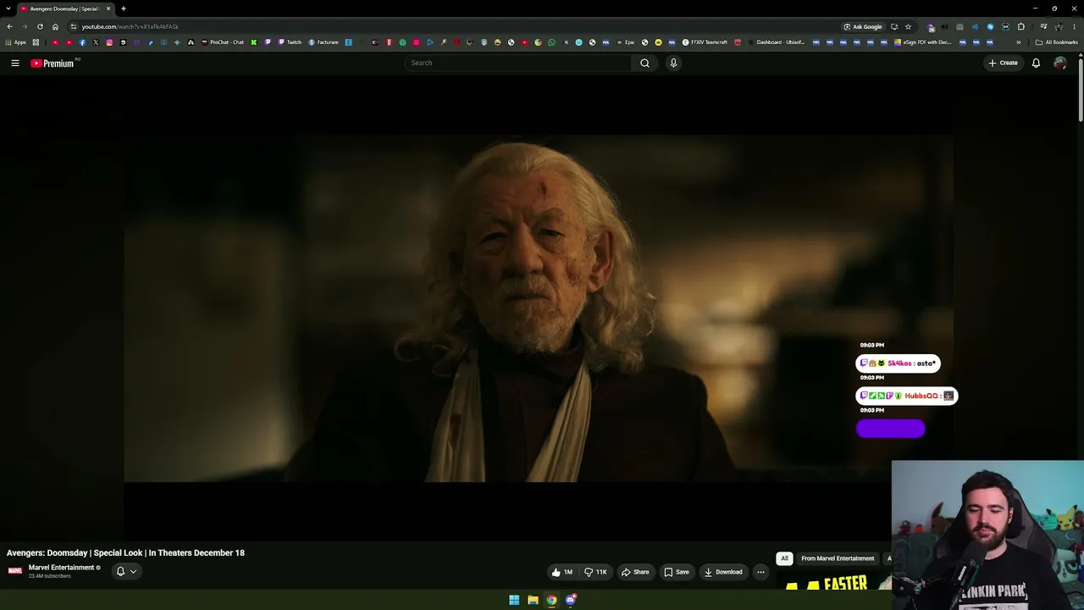Open the YouTube account avatar menu

(1059, 63)
